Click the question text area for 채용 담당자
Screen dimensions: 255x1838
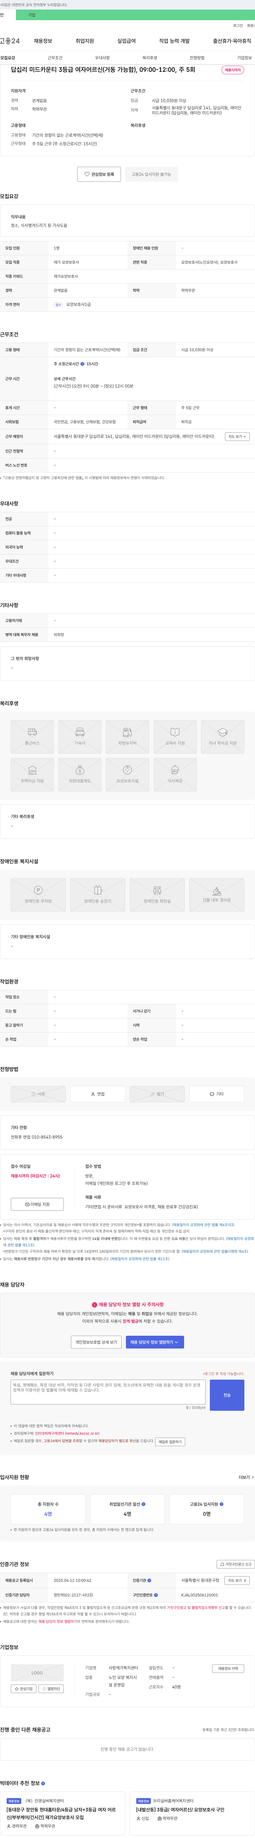108,1392
